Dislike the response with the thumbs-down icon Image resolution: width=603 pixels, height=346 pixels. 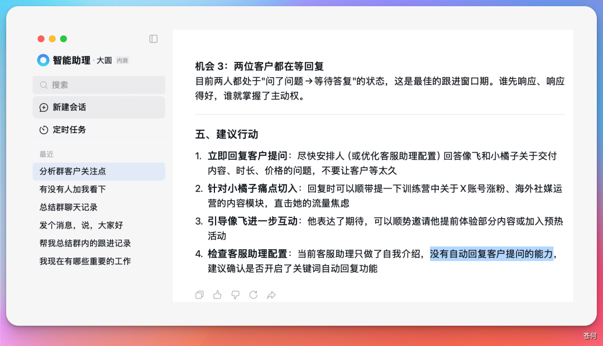pyautogui.click(x=236, y=295)
